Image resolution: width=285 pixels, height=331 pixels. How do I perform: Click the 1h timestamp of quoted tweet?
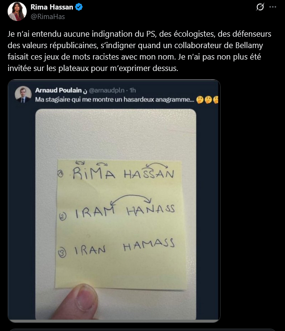pyautogui.click(x=132, y=90)
